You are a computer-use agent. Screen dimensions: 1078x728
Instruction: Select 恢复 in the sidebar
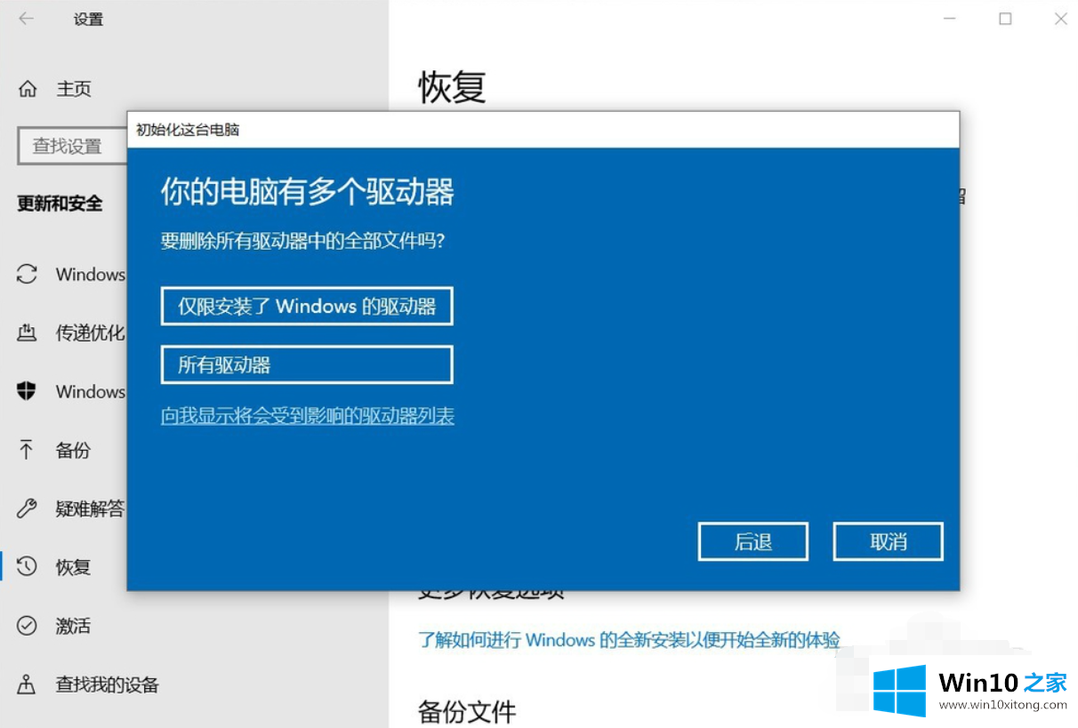73,566
